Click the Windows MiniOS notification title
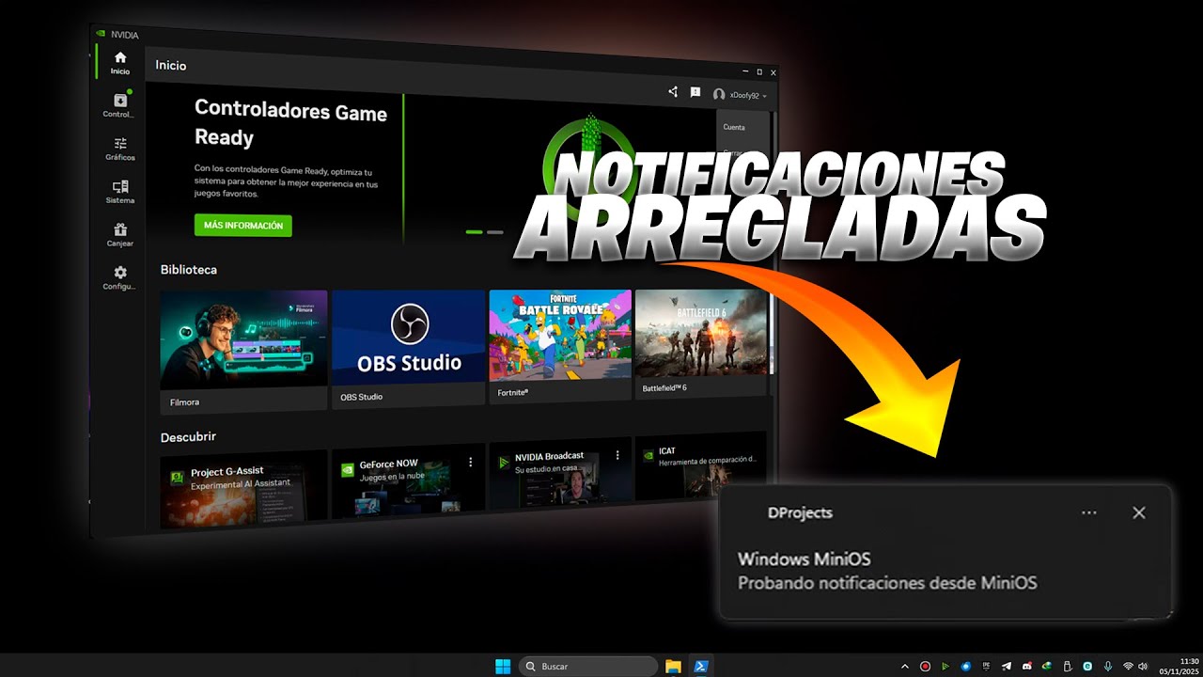 [805, 559]
